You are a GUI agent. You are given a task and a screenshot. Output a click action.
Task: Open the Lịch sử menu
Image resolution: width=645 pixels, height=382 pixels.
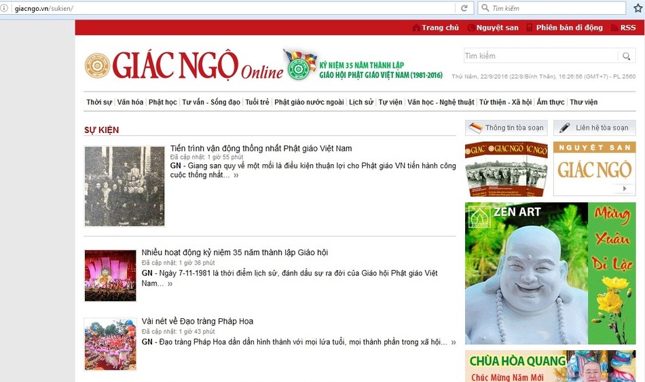click(x=361, y=102)
